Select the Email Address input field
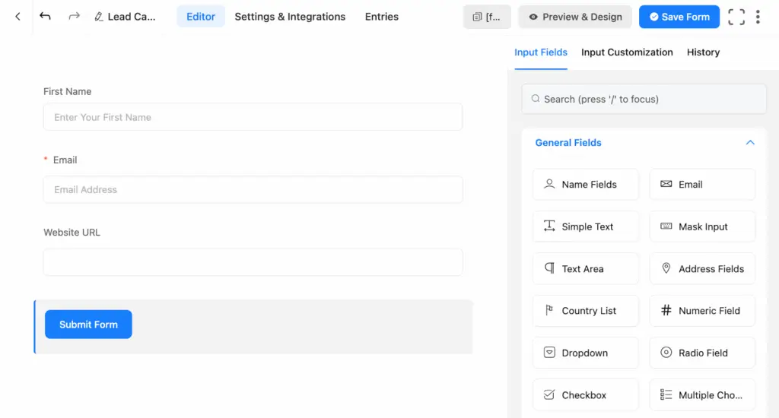The image size is (779, 418). 253,190
